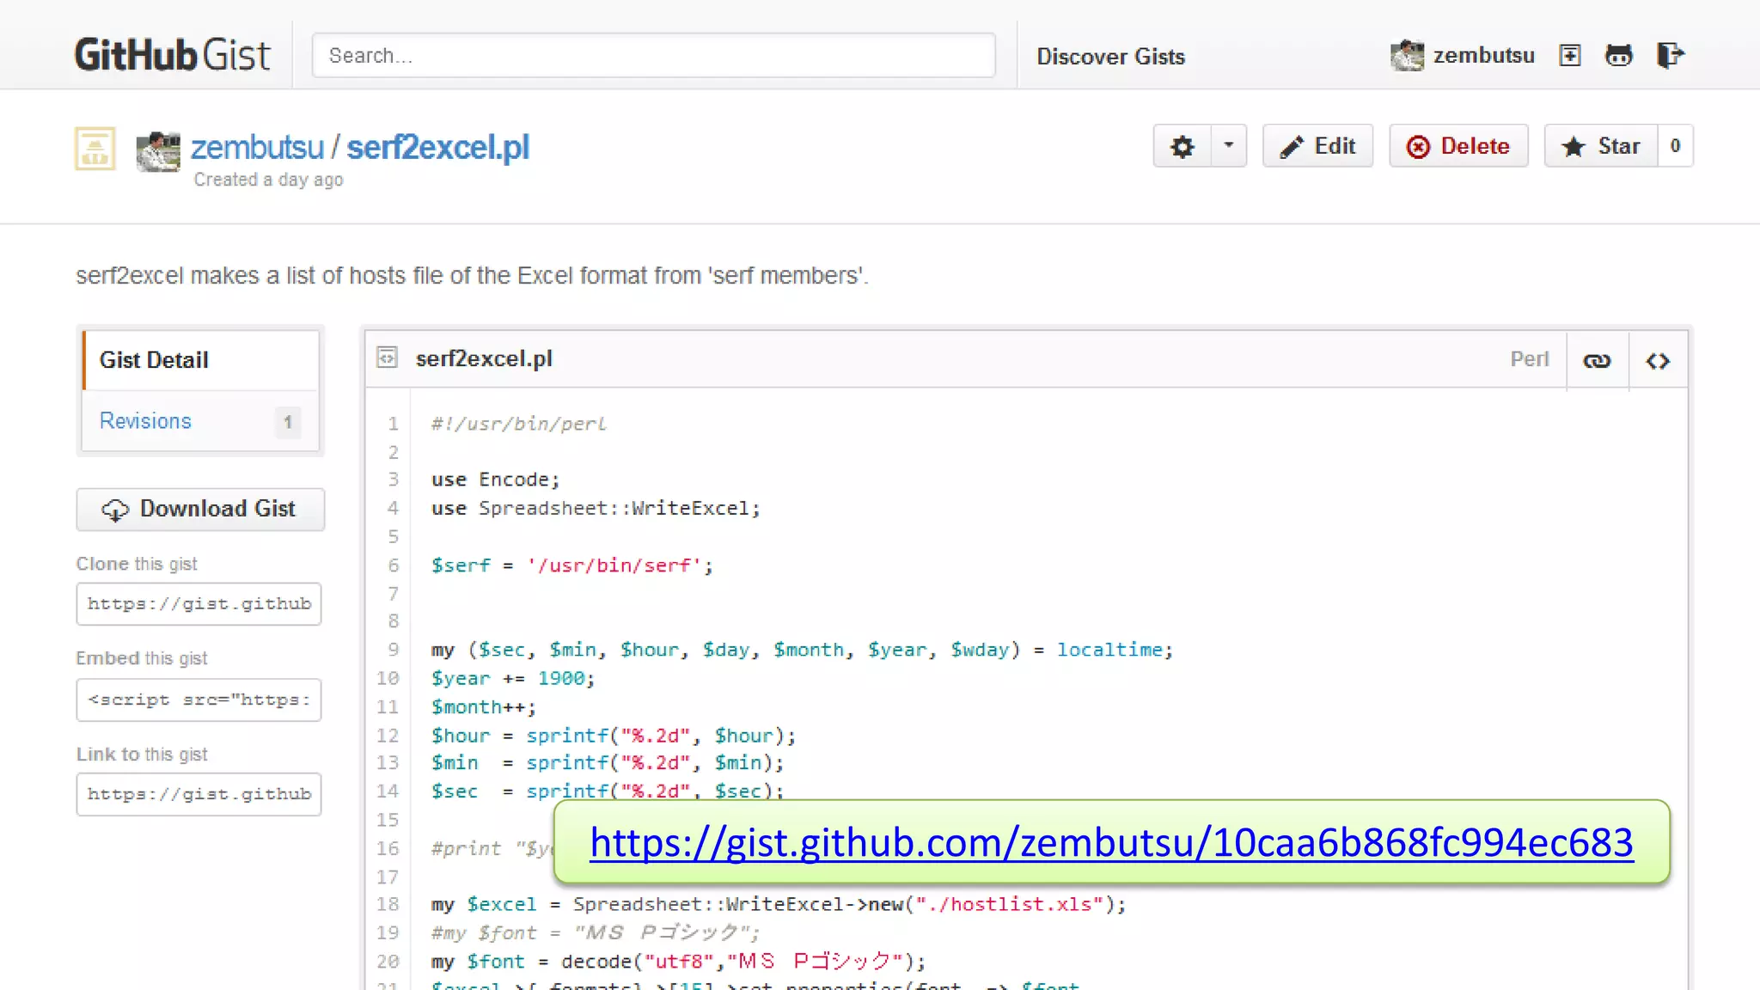The width and height of the screenshot is (1760, 990).
Task: Click the zembutsu profile name in header
Action: pyautogui.click(x=1483, y=56)
